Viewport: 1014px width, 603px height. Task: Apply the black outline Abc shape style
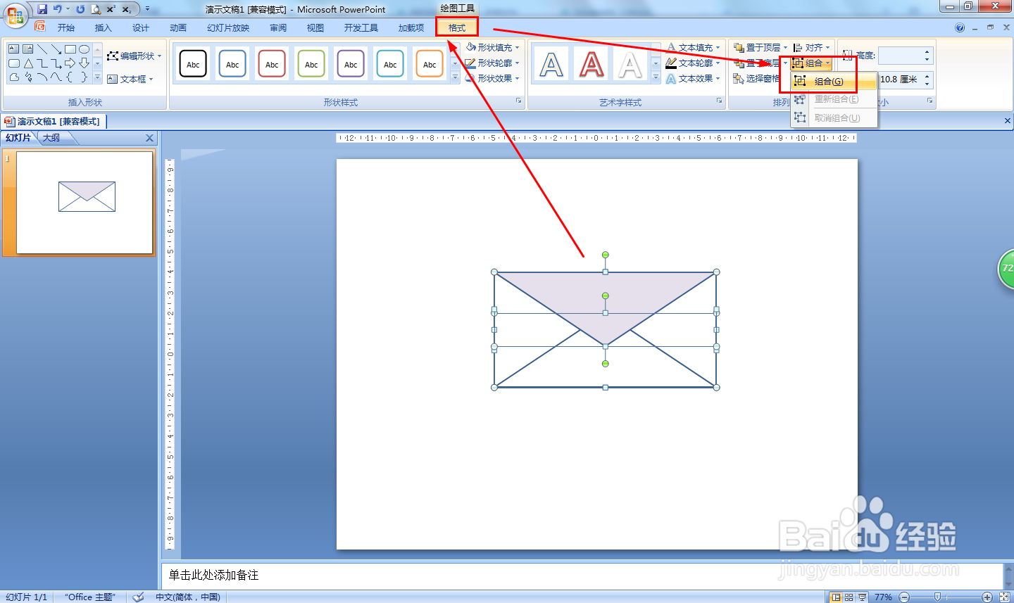click(x=193, y=63)
